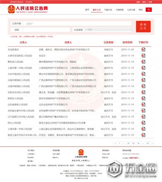Viewport: 162px width, 182px height.
Task: Click the 公告类型 column header
Action: [109, 42]
